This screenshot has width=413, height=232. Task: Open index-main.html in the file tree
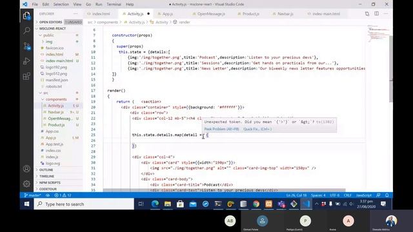[59, 61]
